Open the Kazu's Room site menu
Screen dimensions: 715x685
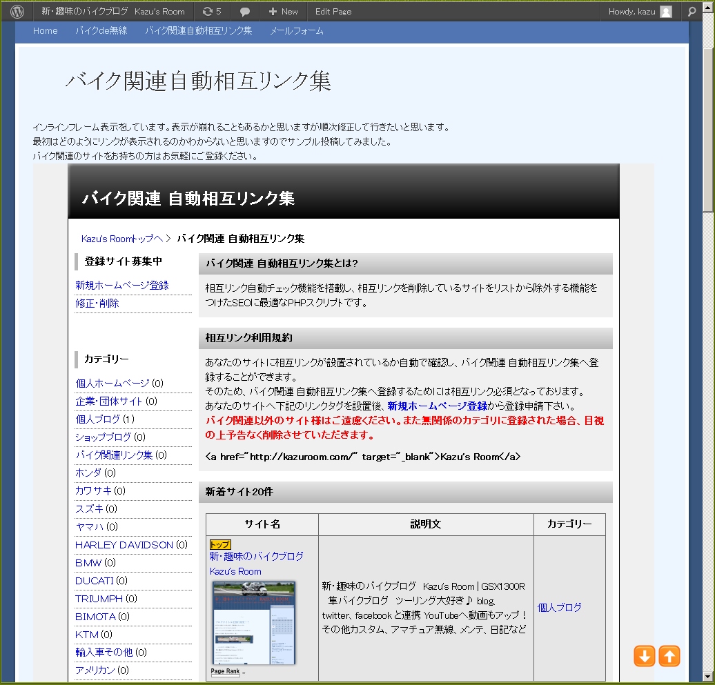coord(113,12)
